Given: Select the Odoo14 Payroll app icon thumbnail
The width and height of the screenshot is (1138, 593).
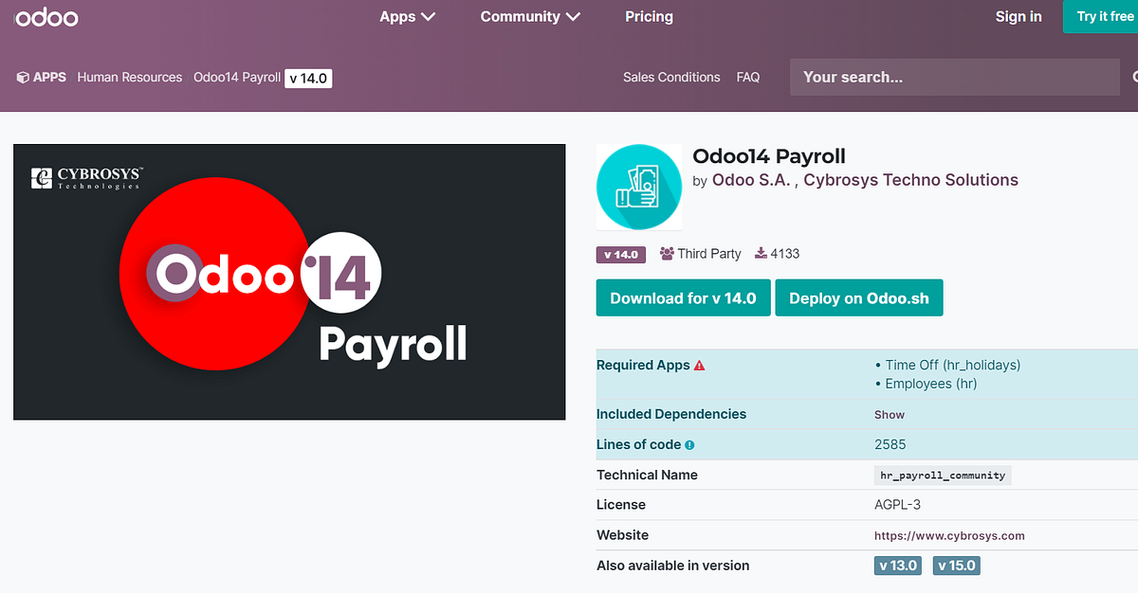Looking at the screenshot, I should (x=638, y=187).
